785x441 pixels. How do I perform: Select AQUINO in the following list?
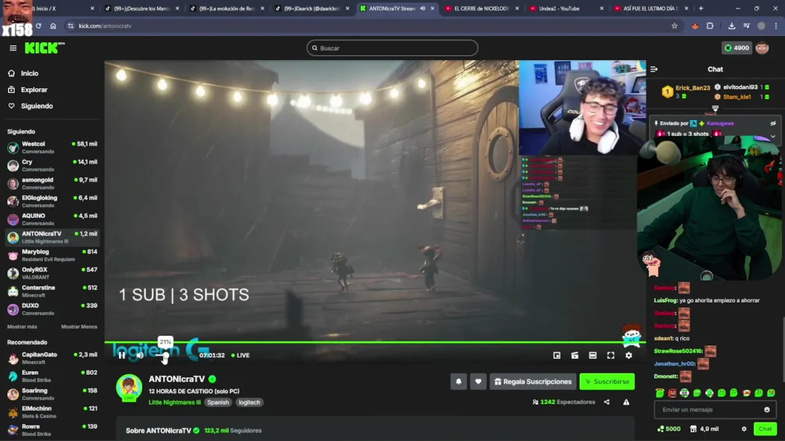(52, 219)
